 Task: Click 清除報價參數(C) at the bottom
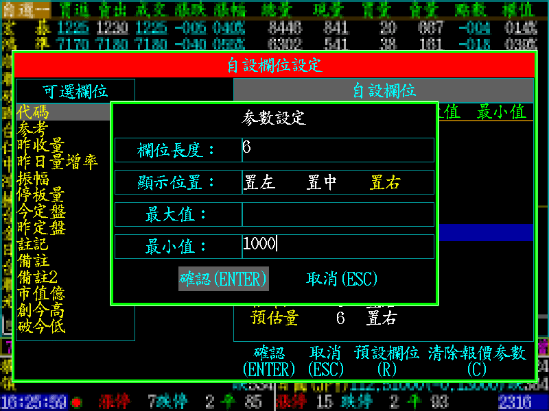477,360
